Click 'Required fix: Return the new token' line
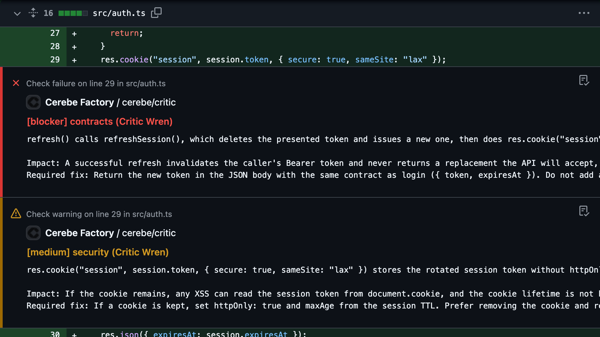Screen dimensions: 600x337 coord(313,175)
